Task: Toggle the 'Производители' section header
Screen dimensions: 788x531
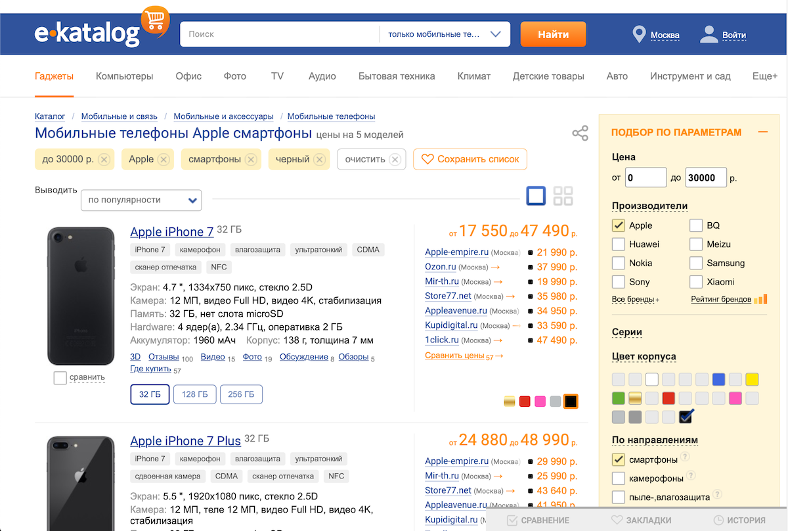Action: 649,206
